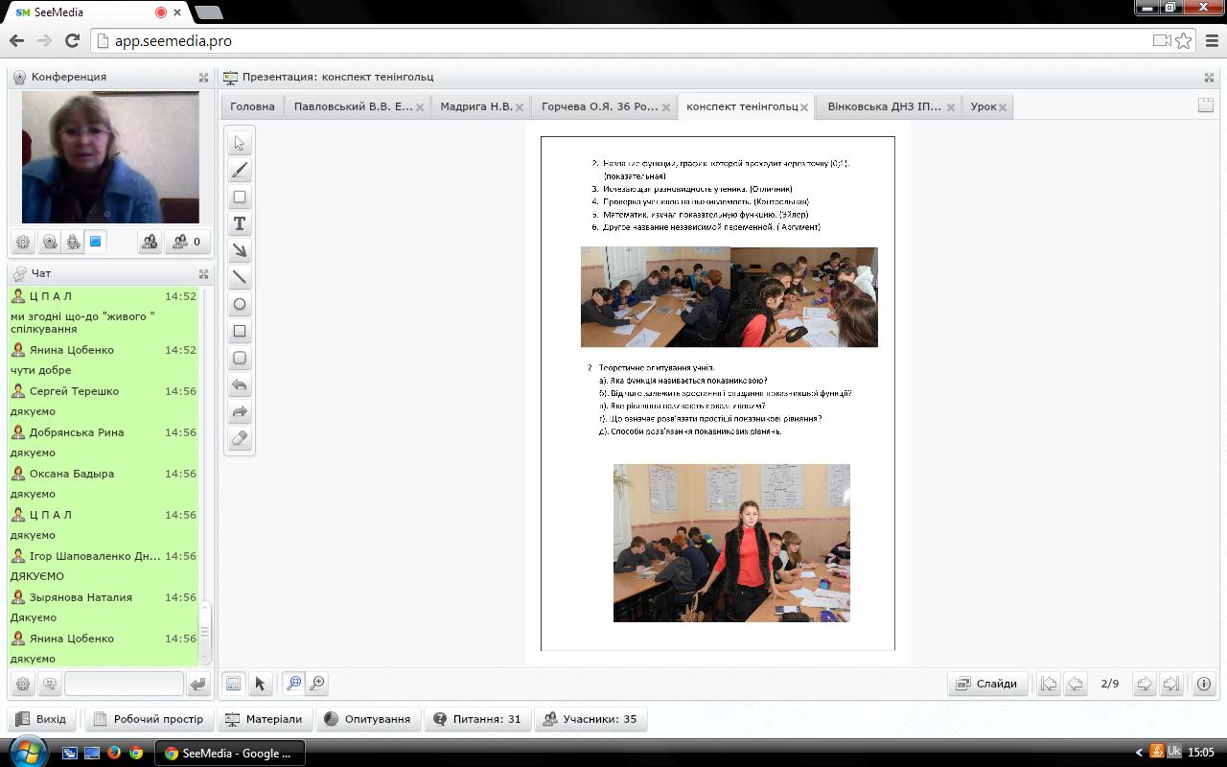
Task: Click the presentation info icon
Action: 1203,684
